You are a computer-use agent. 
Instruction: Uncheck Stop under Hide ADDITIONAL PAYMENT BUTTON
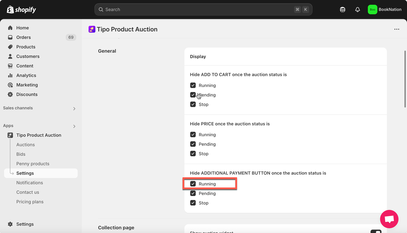(x=193, y=203)
